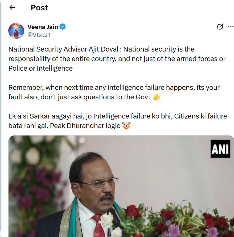Click the @Vtxt21 handle
The image size is (234, 237).
tap(39, 35)
